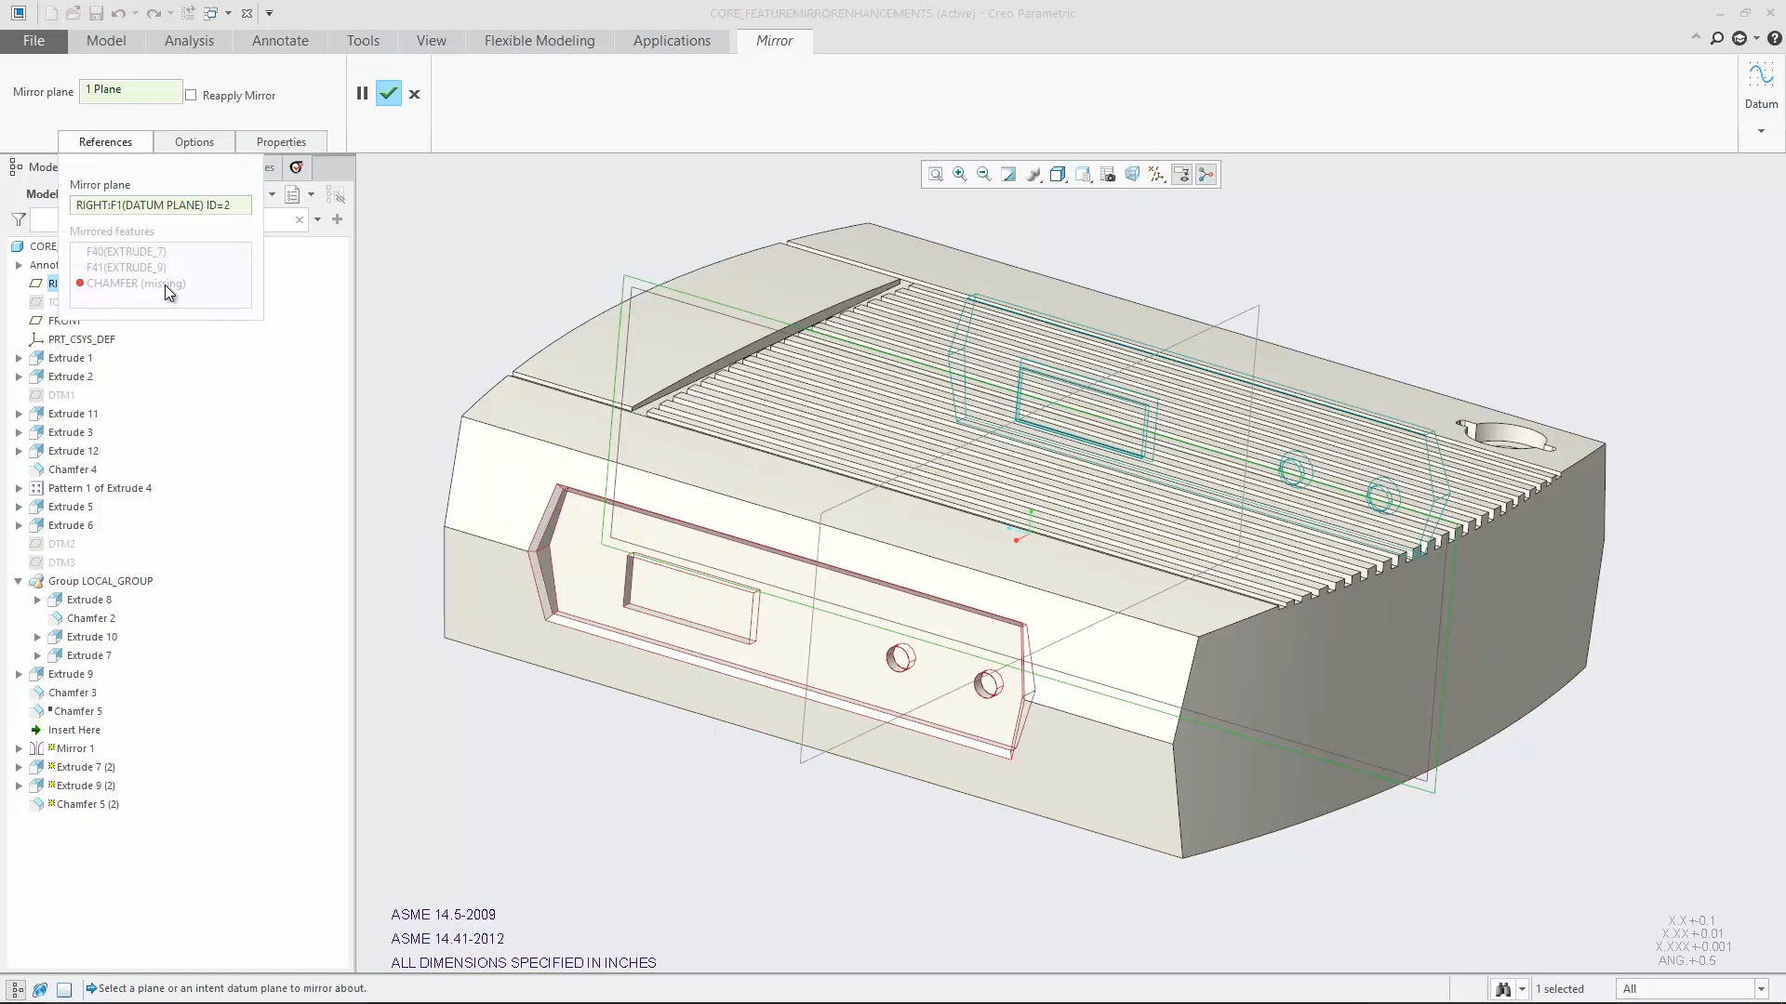Open the Help question mark icon
1786x1004 pixels.
tap(1774, 39)
